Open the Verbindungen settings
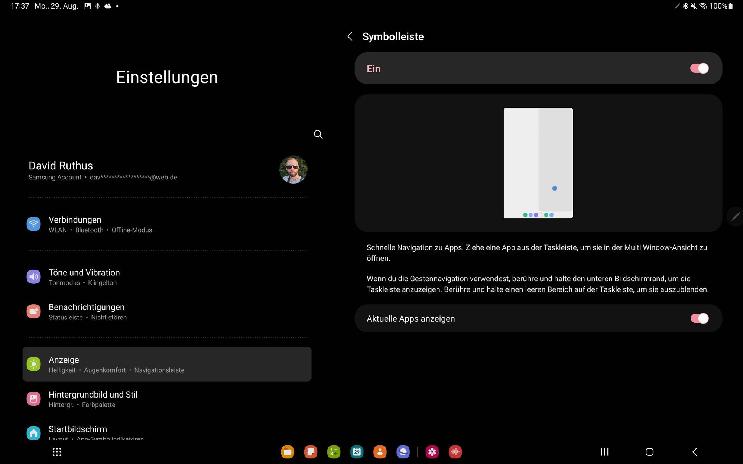 pyautogui.click(x=167, y=224)
